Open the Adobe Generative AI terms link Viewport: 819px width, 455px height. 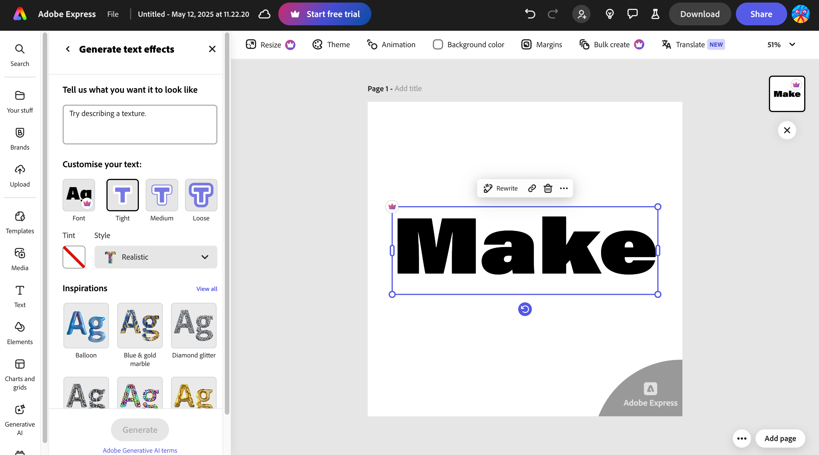140,450
